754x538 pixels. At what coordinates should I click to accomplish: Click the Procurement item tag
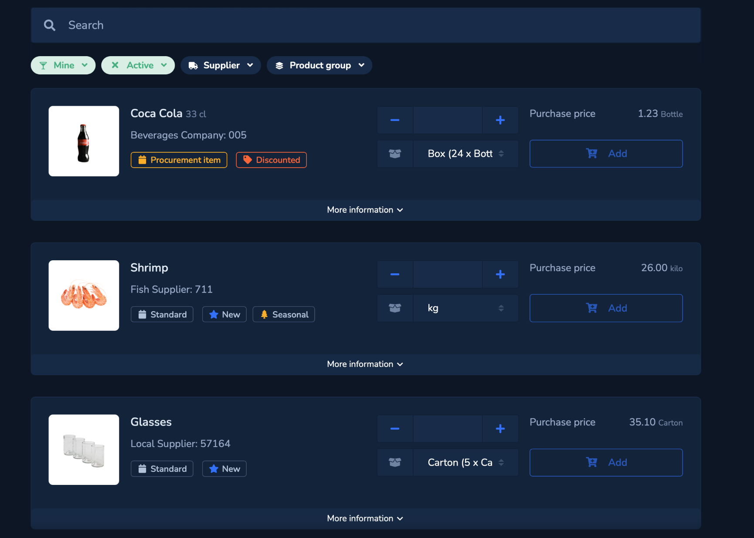pos(179,160)
